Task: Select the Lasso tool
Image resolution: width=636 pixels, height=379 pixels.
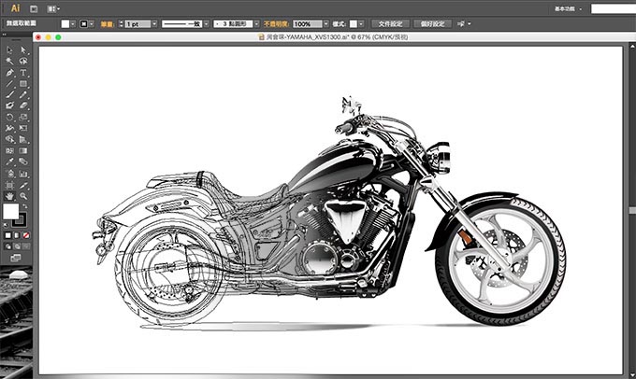Action: pyautogui.click(x=23, y=61)
